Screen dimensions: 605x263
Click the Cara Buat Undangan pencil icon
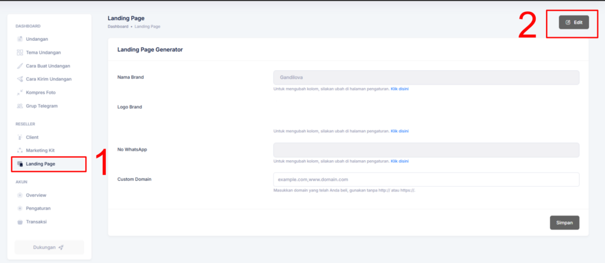point(20,66)
